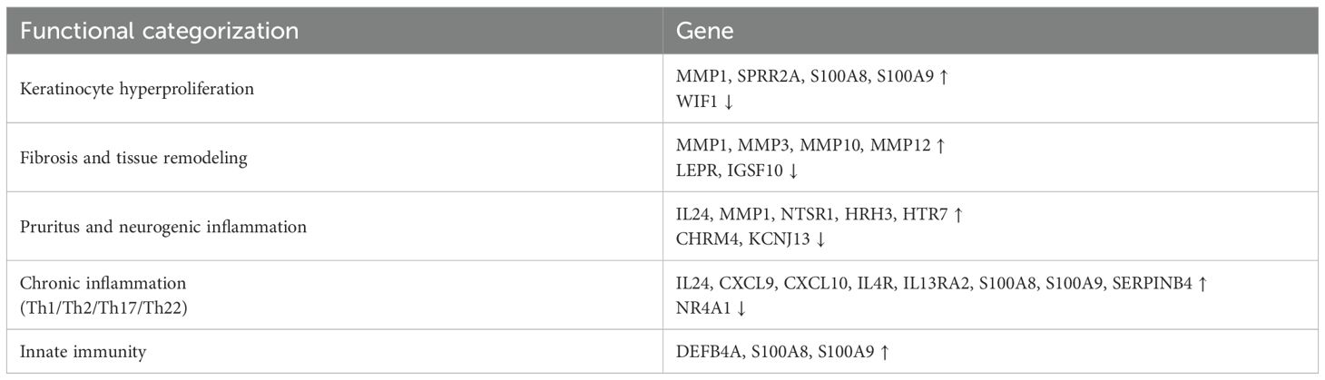Click the SERPINB4 gene name
Viewport: 1325px width, 380px height.
click(x=1148, y=284)
